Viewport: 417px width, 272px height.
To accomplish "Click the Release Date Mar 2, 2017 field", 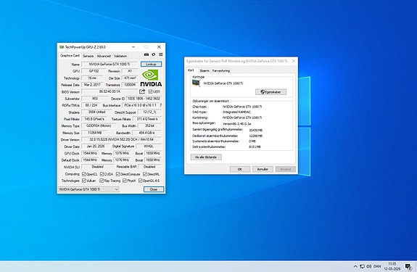I will (92, 85).
